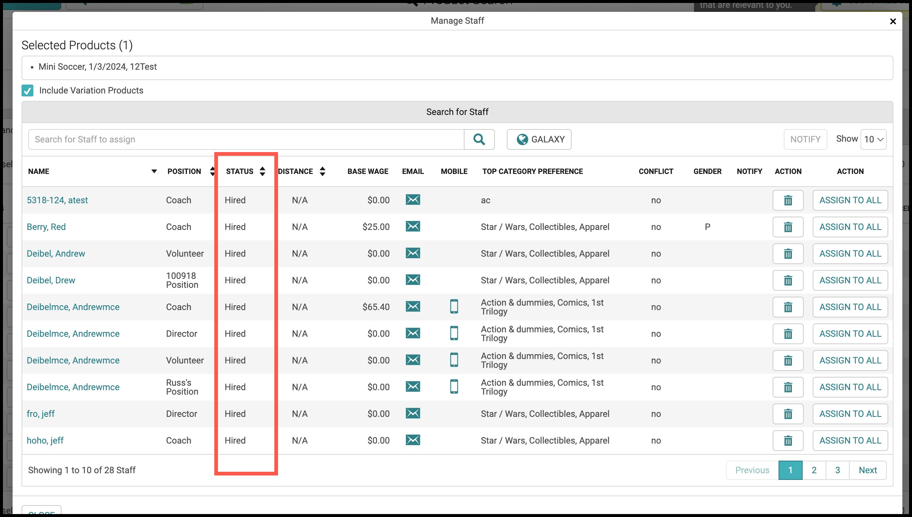
Task: Click Search for Staff to assign field
Action: coord(246,139)
